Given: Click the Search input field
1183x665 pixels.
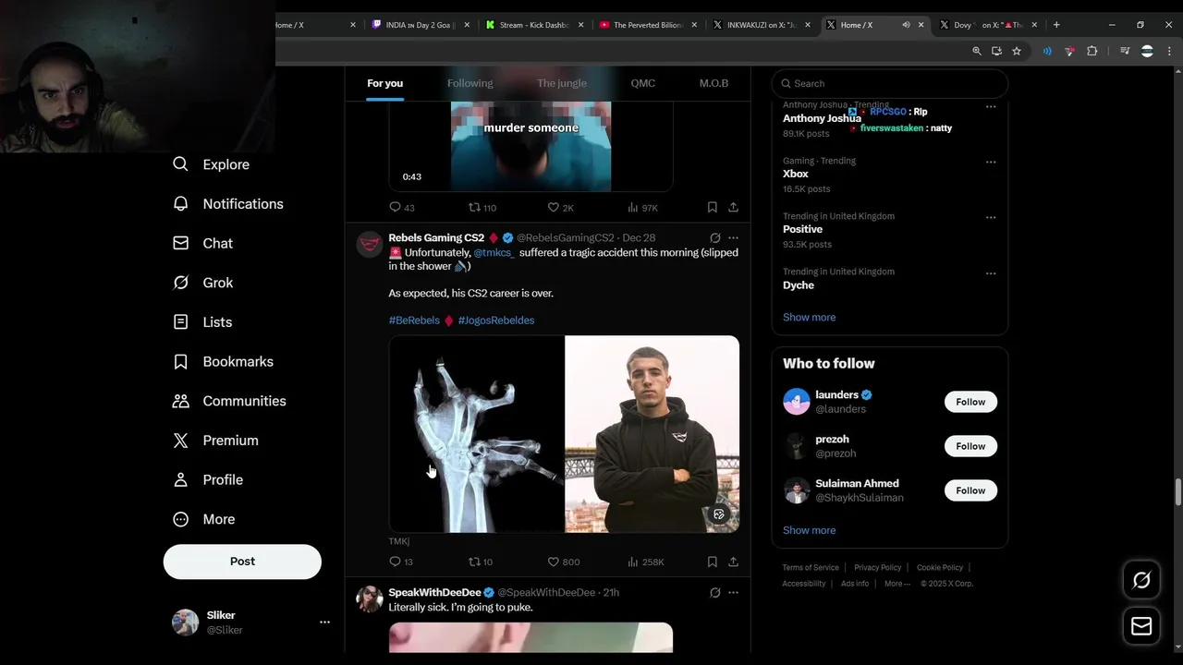Looking at the screenshot, I should click(x=890, y=83).
